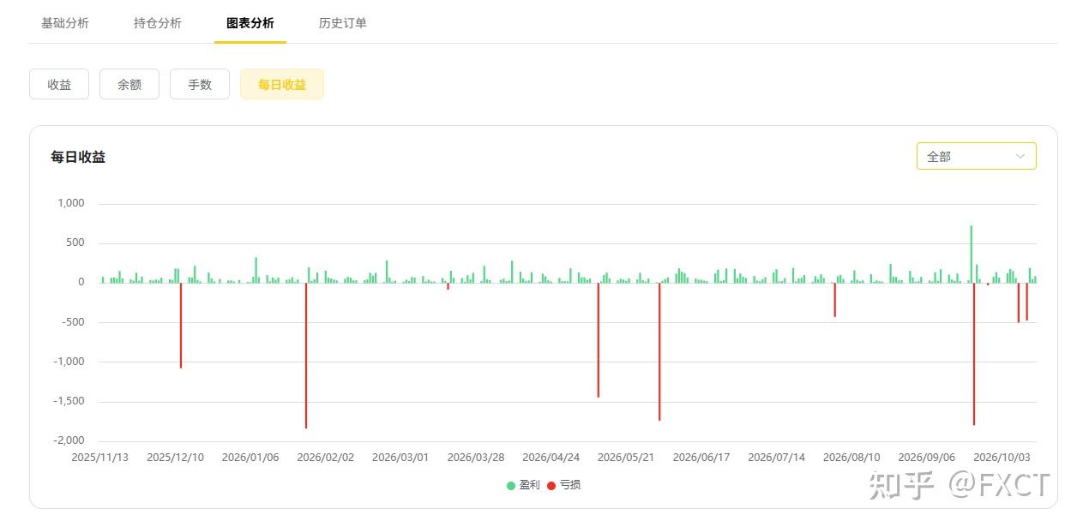Click the -2,000 y-axis label
Viewport: 1077px width, 527px height.
click(69, 440)
